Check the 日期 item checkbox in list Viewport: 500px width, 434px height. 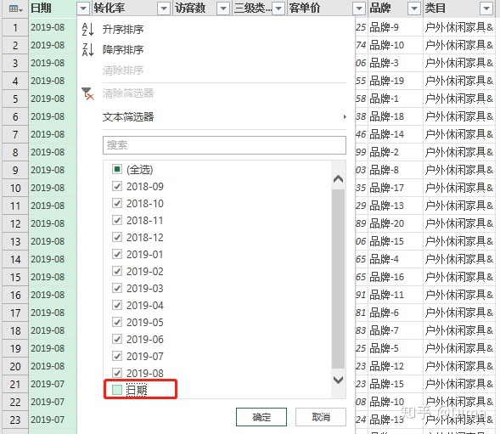[117, 390]
